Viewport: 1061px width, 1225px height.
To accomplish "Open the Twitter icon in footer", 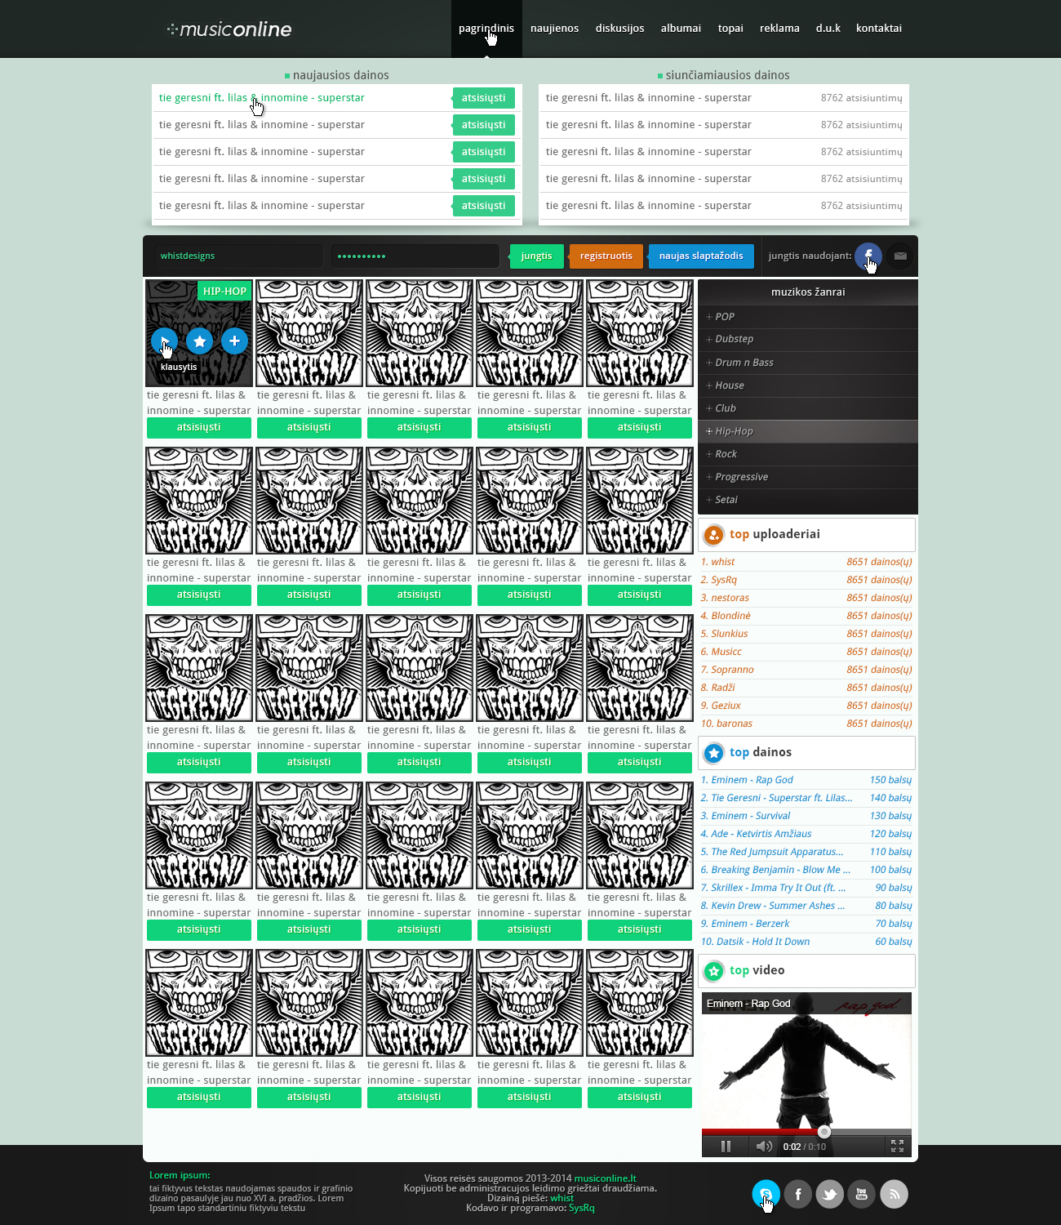I will pos(830,1194).
